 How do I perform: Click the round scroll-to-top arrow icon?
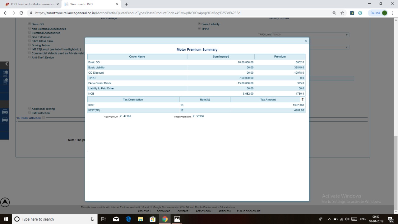pos(5,202)
